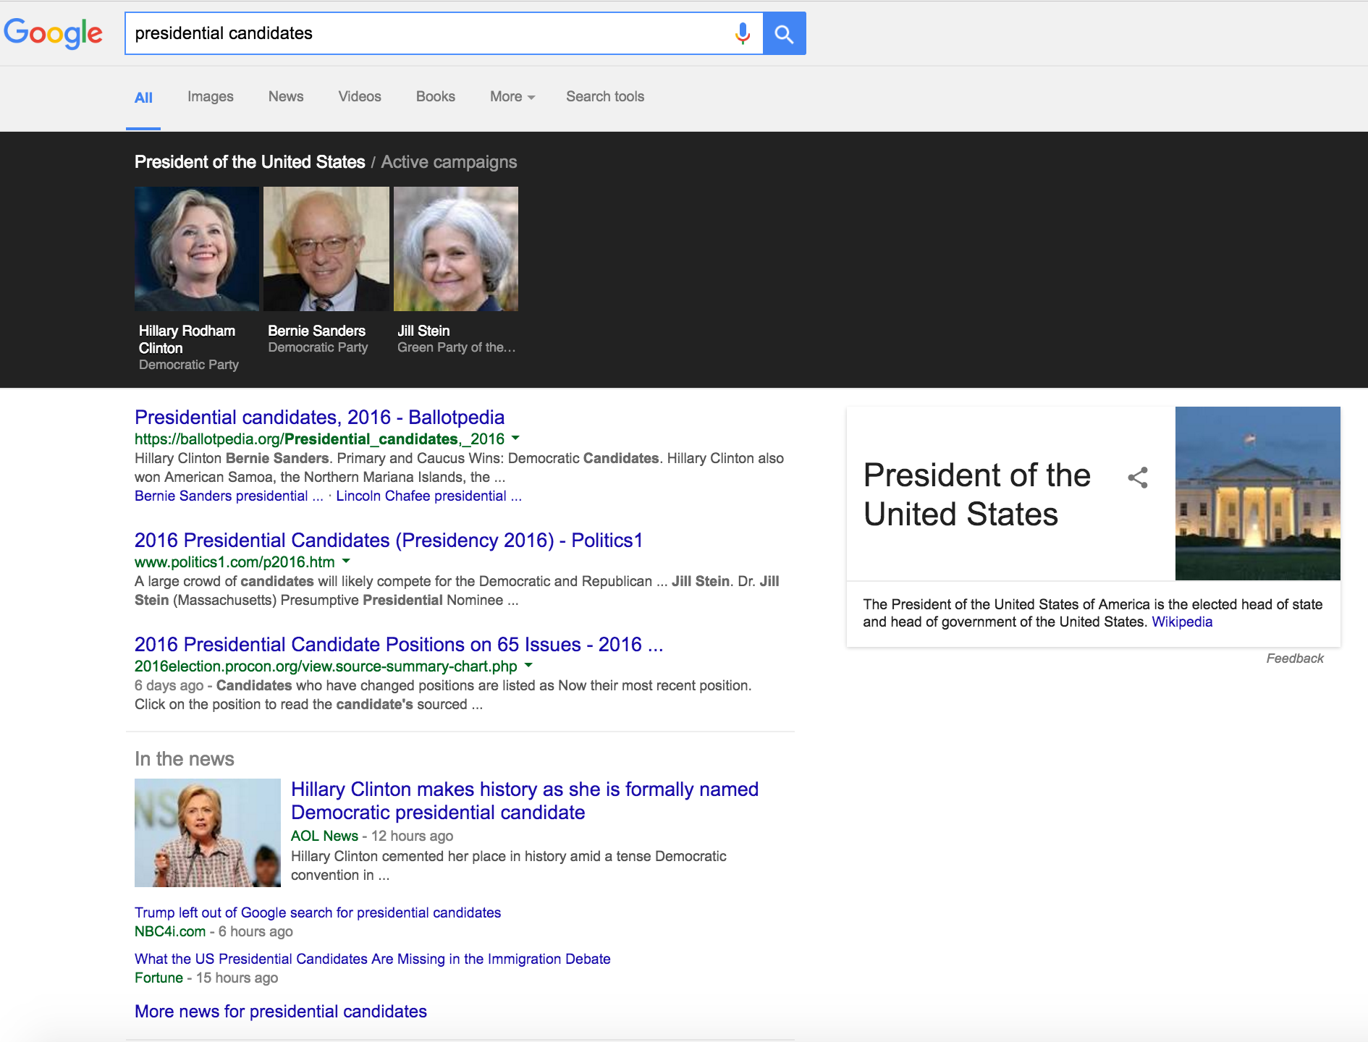Viewport: 1368px width, 1042px height.
Task: Open Politics1 2016 Presidential Candidates result
Action: click(389, 541)
